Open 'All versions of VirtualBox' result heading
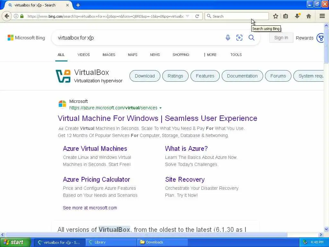 [152, 229]
